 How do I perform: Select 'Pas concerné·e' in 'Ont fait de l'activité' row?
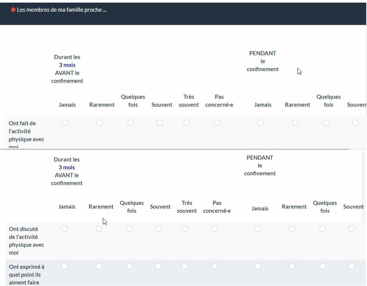(x=217, y=123)
